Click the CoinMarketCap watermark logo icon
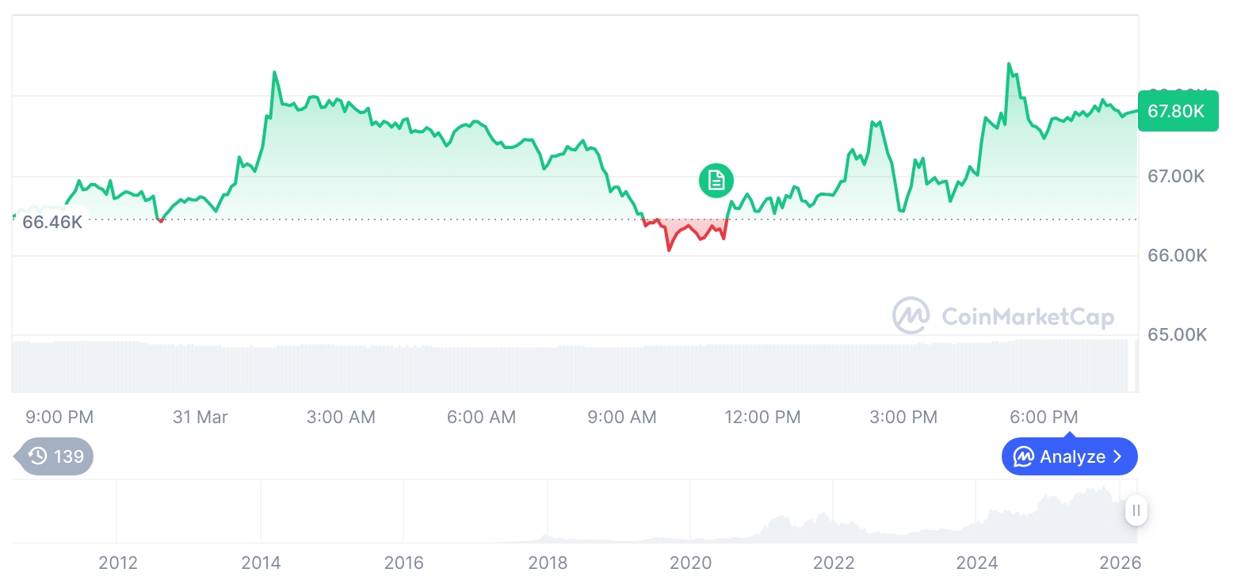Viewport: 1241px width, 580px height. point(911,315)
